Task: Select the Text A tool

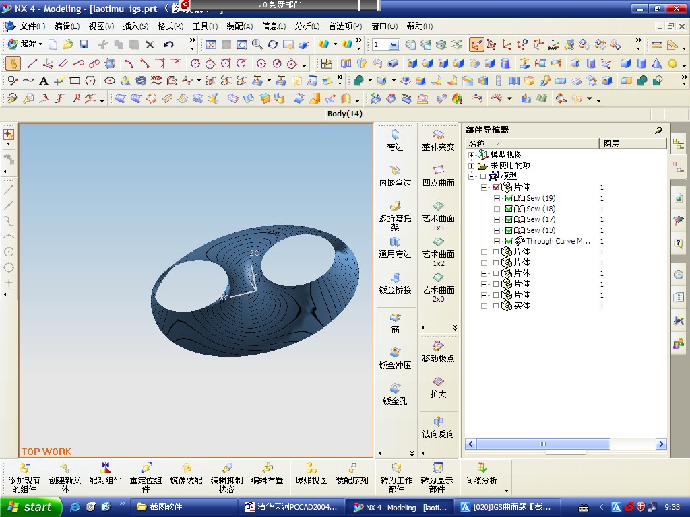Action: pyautogui.click(x=43, y=81)
